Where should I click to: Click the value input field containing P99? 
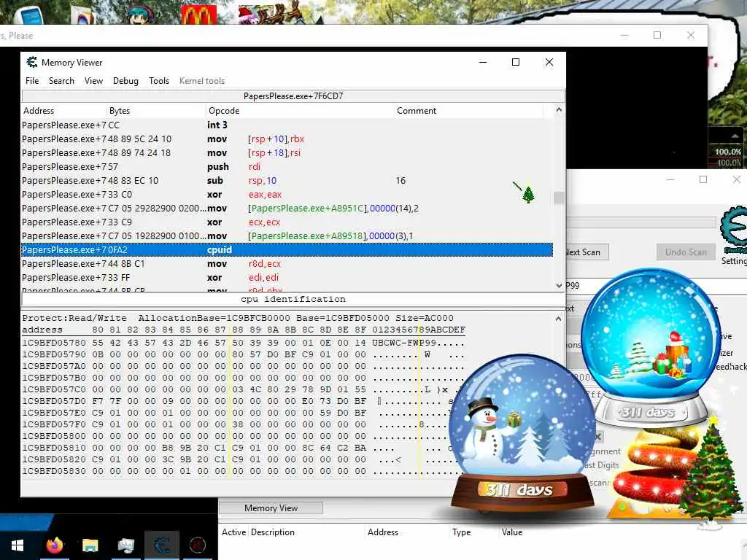[x=656, y=285]
